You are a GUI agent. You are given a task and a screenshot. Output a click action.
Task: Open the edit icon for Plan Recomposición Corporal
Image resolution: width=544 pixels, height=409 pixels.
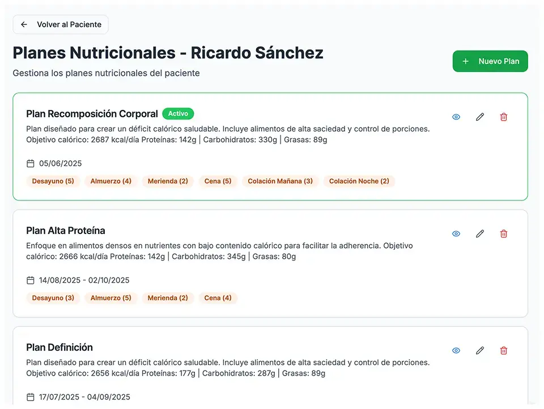coord(479,117)
